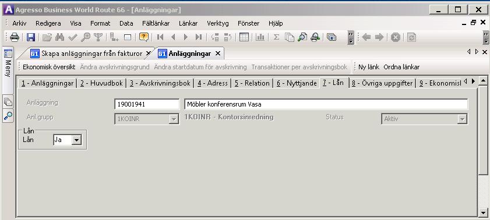This screenshot has height=220, width=490.
Task: Click the Ordna länkar button
Action: pyautogui.click(x=401, y=67)
